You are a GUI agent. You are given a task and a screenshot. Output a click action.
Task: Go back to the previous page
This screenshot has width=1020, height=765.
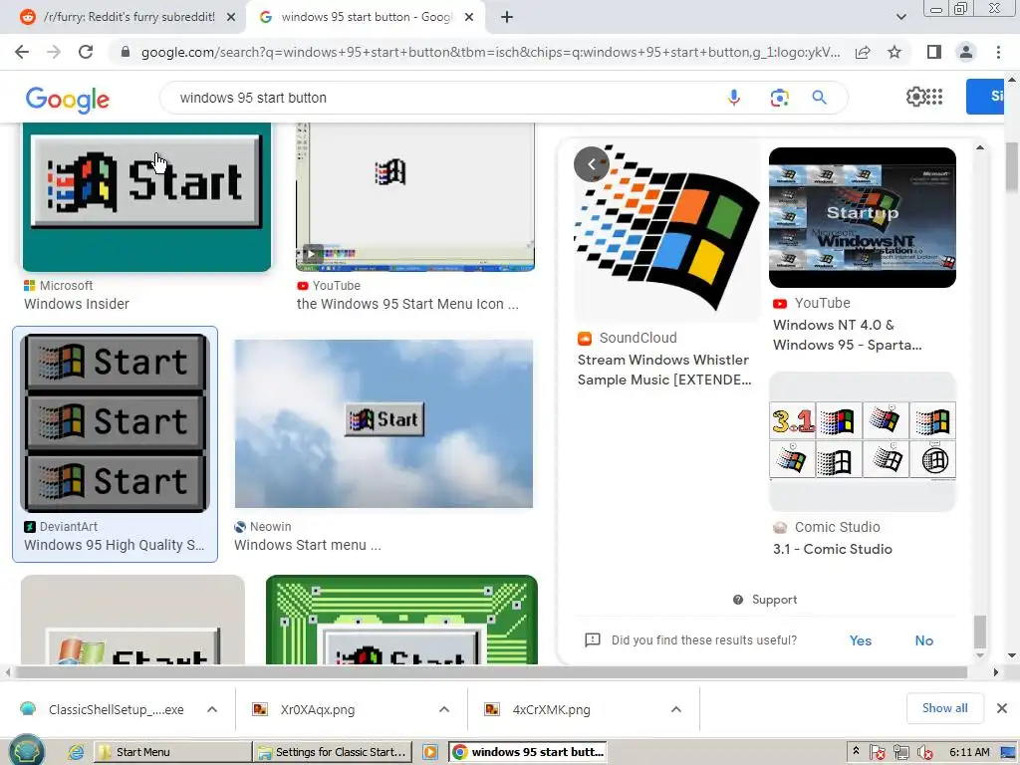[22, 52]
